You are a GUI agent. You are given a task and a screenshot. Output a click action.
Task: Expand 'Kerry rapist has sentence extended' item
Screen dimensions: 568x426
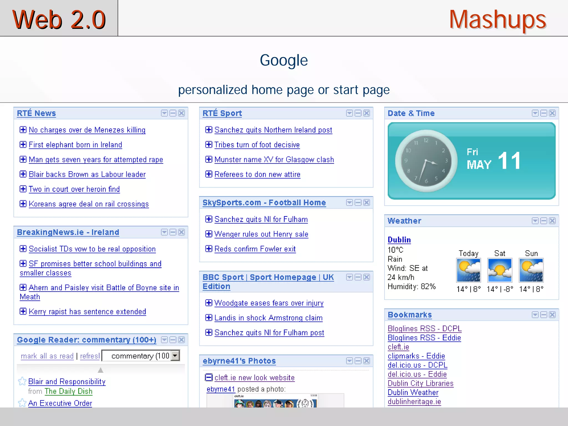23,311
